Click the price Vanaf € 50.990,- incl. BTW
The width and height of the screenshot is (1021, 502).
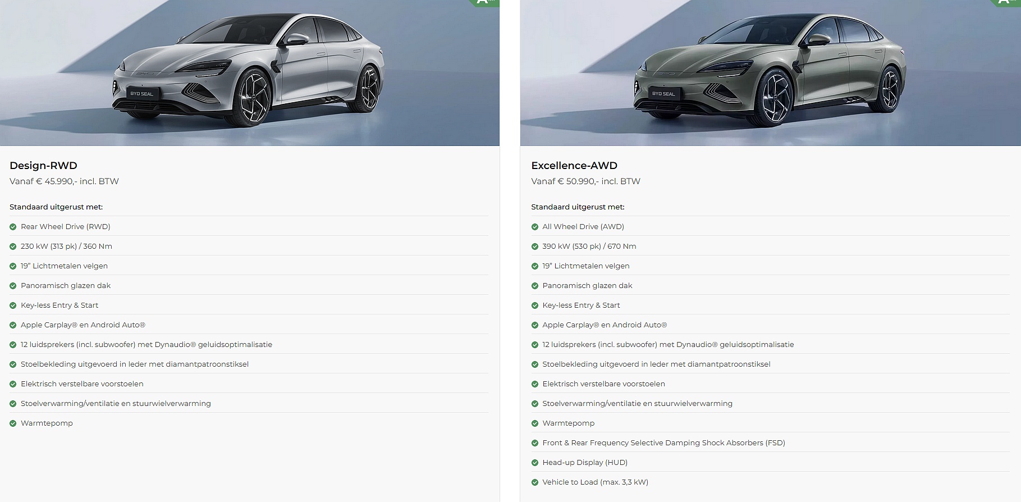point(585,181)
